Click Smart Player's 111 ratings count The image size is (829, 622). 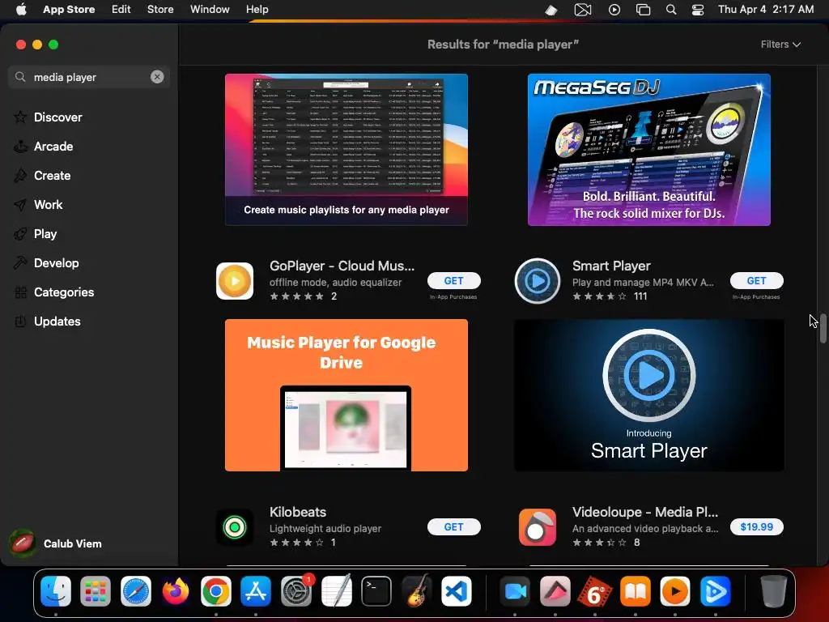point(640,296)
